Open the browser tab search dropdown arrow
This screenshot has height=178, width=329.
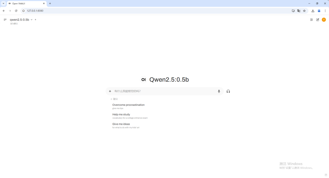click(x=3, y=3)
